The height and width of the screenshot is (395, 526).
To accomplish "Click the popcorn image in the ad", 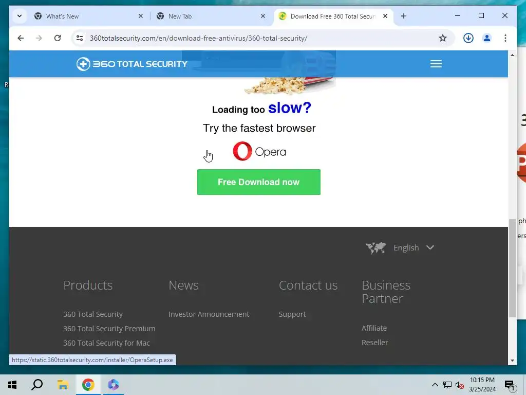I will [289, 86].
